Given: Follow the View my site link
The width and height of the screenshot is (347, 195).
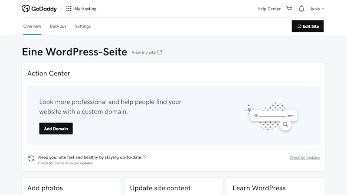Looking at the screenshot, I should (x=144, y=52).
